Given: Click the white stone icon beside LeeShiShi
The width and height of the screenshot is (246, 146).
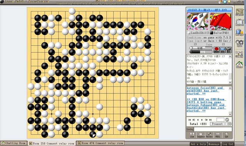Looking at the screenshot, I should [x=189, y=33].
